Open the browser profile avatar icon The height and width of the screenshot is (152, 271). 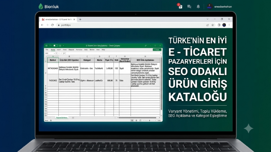click(x=224, y=25)
